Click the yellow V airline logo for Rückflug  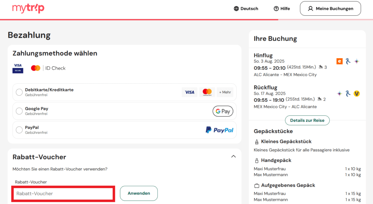[357, 93]
